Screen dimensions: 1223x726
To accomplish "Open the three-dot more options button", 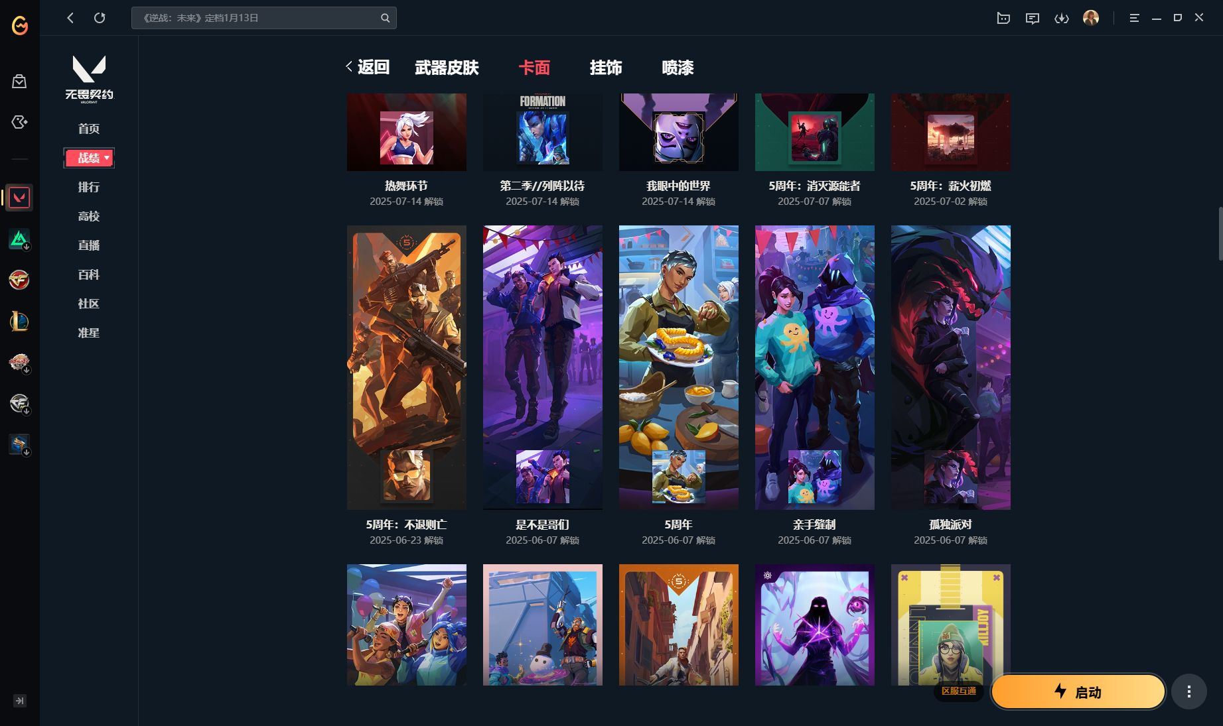I will (x=1188, y=692).
